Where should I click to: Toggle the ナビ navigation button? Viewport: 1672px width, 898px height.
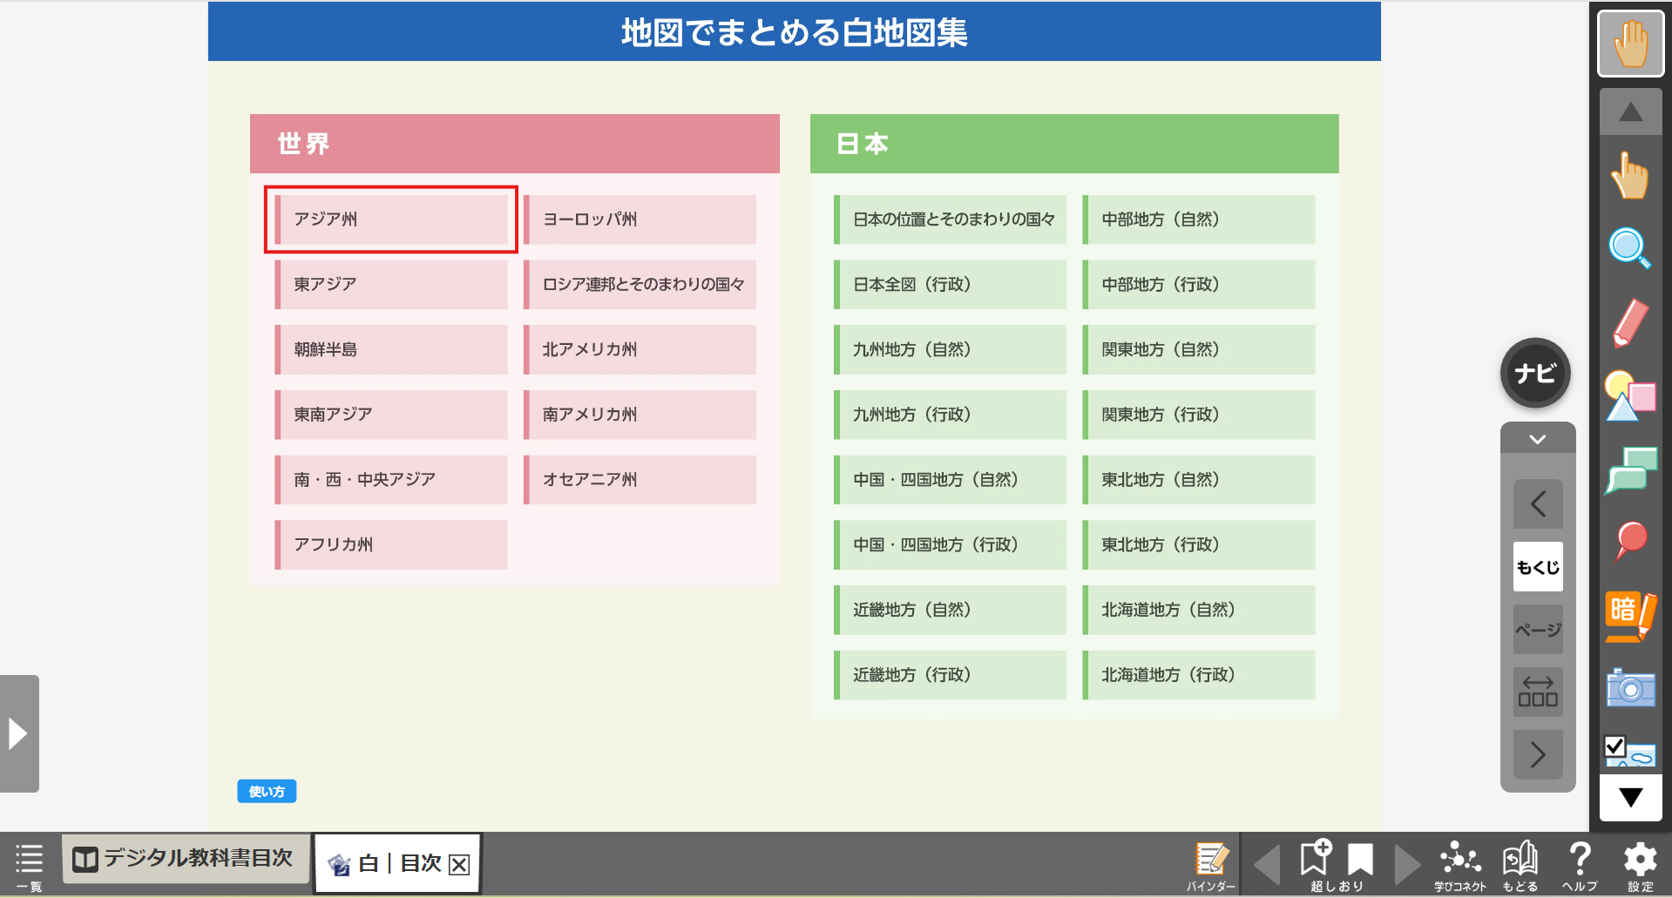click(1535, 374)
